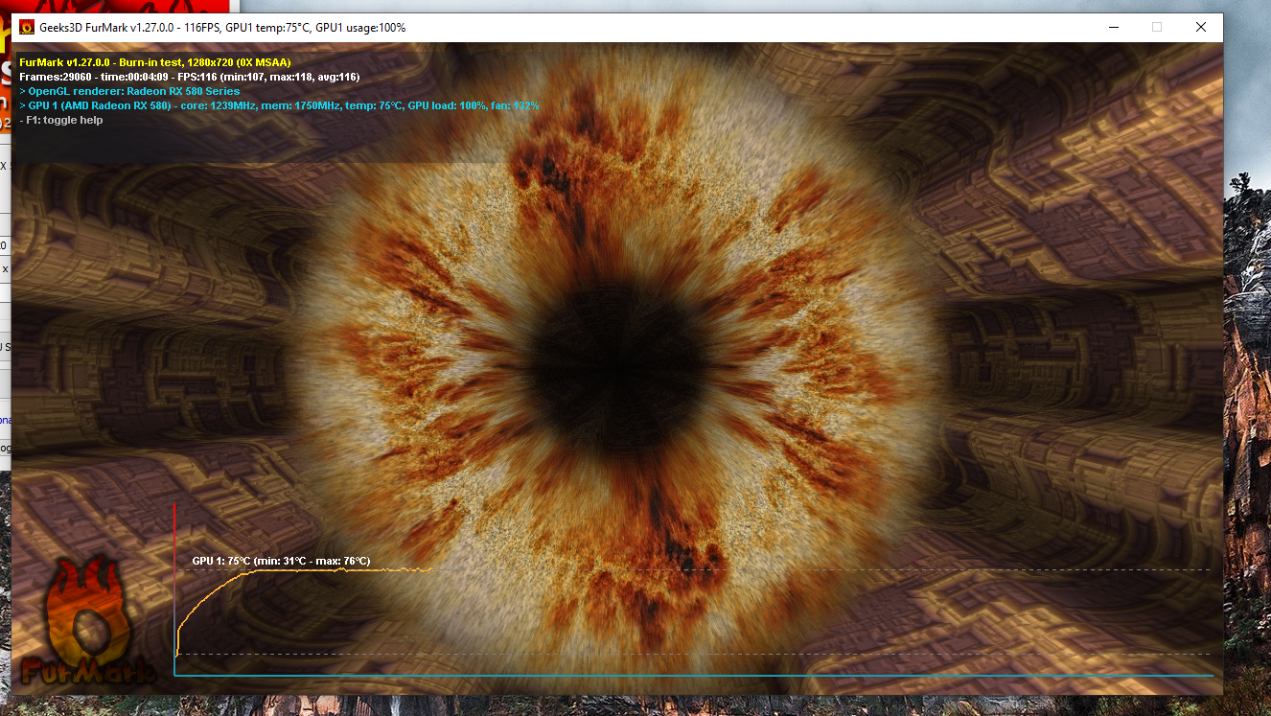Select the "Frames:29060 - time:00:04:09" stats line
The height and width of the screenshot is (716, 1271).
tap(189, 77)
